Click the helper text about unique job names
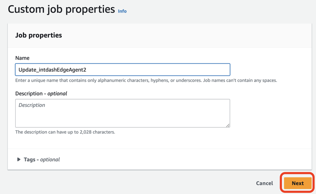Screen dimensions: 316x194 coord(146,80)
